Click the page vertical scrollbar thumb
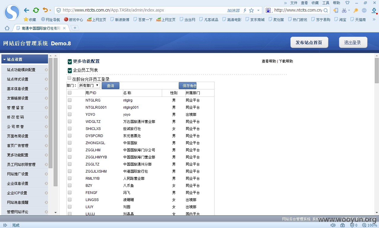The height and width of the screenshot is (228, 379). pos(377,70)
